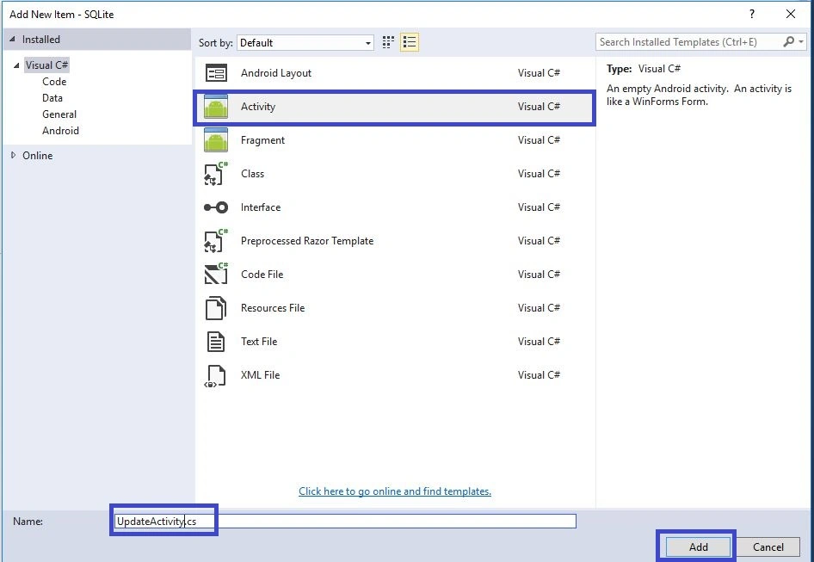
Task: Select the Class template icon
Action: point(216,174)
